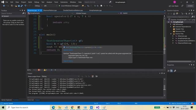Collapse the Source Files folder

click(171, 34)
